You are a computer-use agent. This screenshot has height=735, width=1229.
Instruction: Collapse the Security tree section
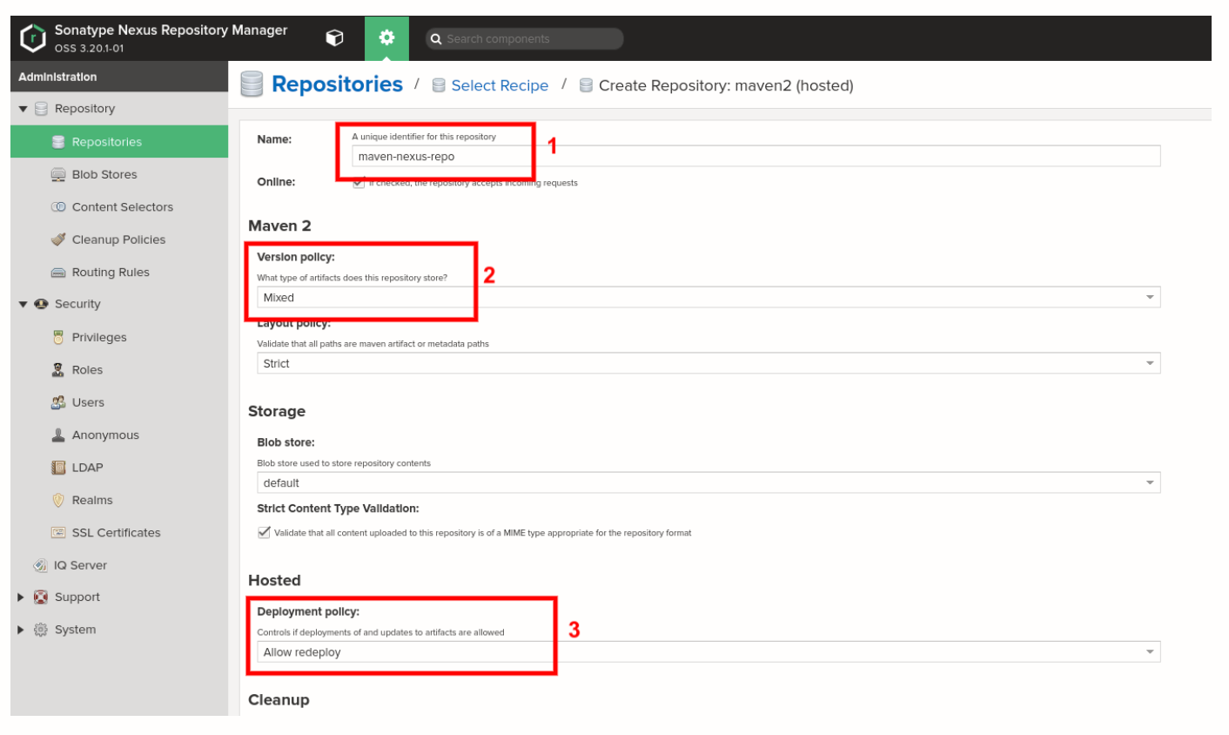[x=23, y=305]
